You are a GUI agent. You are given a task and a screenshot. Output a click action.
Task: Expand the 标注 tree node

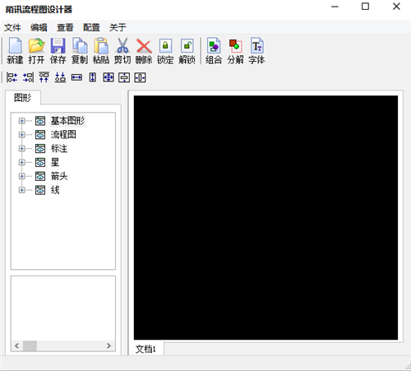click(21, 148)
